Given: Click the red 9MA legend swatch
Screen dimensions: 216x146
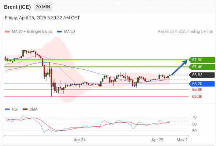Looking at the screenshot, I should [25, 109].
